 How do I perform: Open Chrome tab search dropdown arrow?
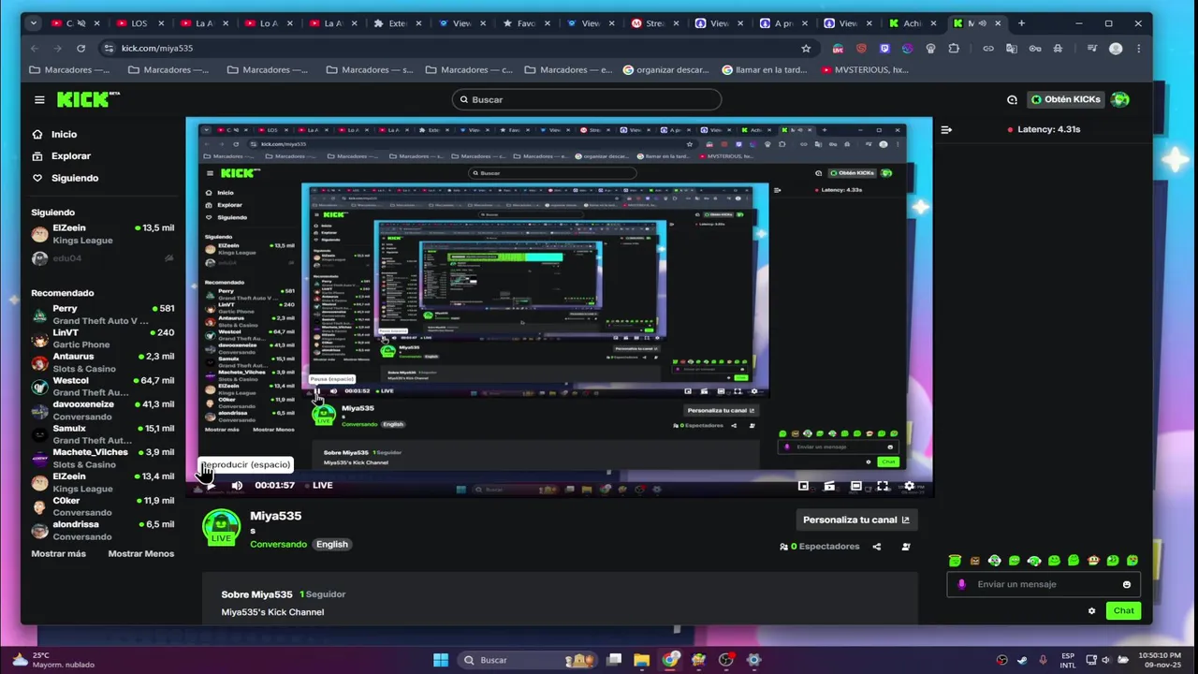pyautogui.click(x=34, y=23)
